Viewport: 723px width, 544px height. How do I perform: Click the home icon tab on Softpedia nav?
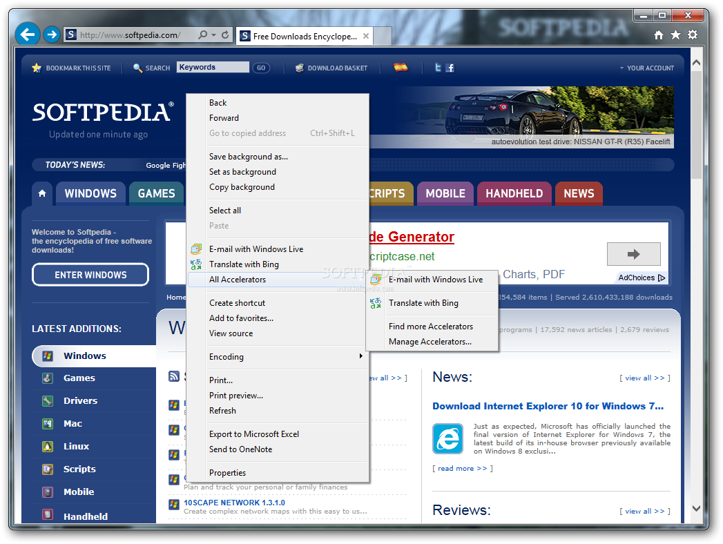tap(42, 193)
